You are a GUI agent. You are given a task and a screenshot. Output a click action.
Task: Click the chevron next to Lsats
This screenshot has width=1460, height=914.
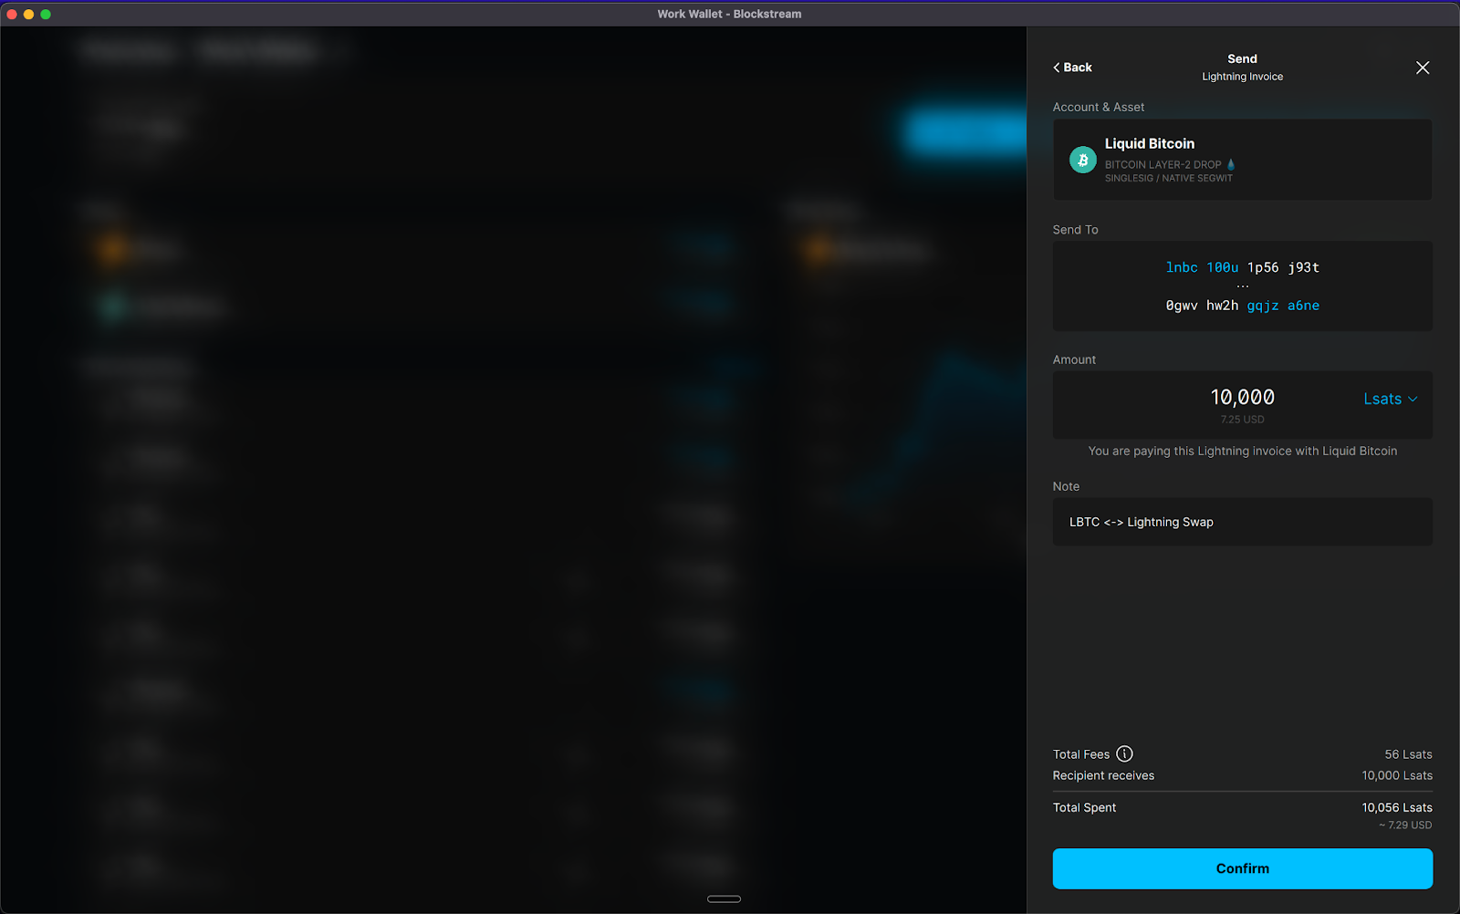point(1413,399)
